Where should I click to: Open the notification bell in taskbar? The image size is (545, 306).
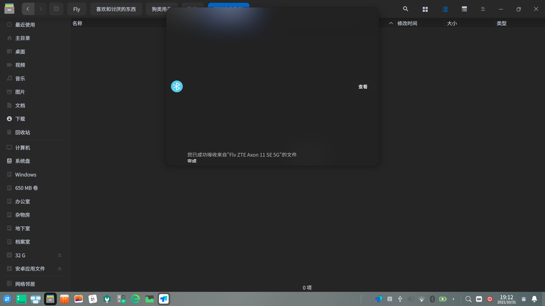pos(534,299)
